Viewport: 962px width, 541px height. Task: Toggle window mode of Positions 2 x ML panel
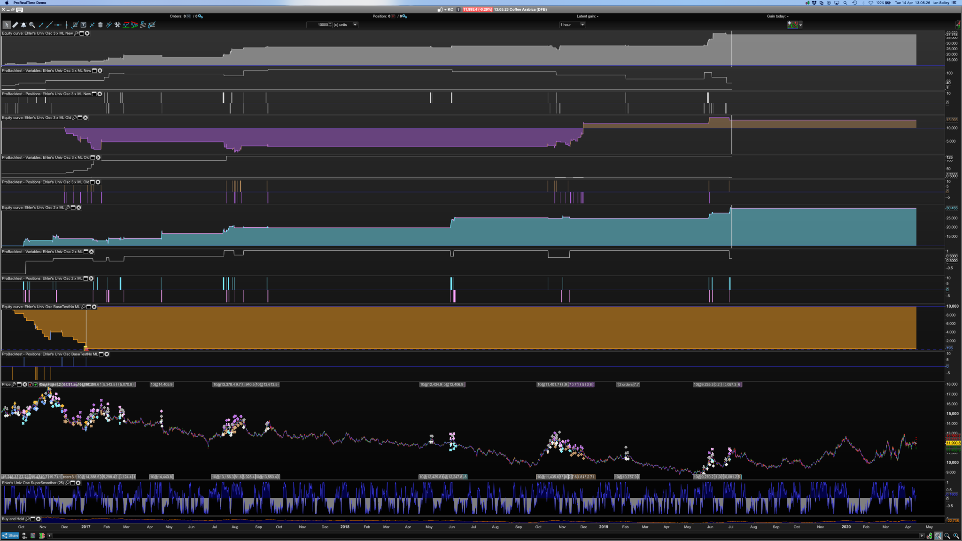point(85,278)
